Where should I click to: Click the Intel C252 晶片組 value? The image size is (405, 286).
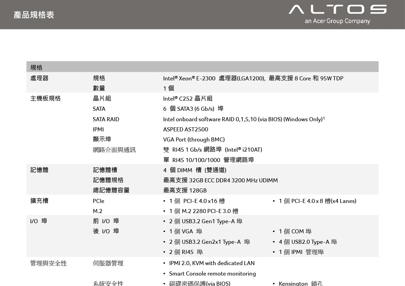188,99
